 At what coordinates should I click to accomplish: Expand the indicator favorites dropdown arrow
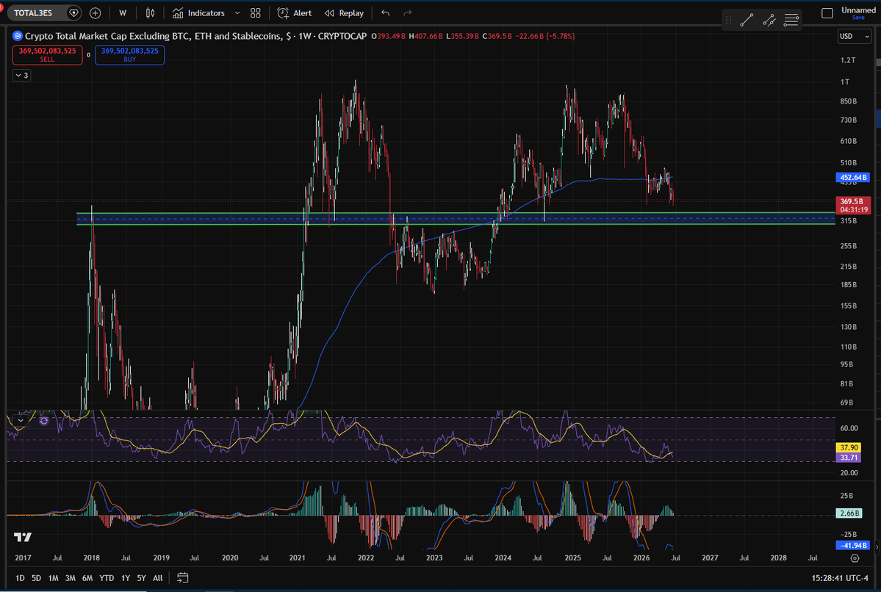click(x=237, y=13)
